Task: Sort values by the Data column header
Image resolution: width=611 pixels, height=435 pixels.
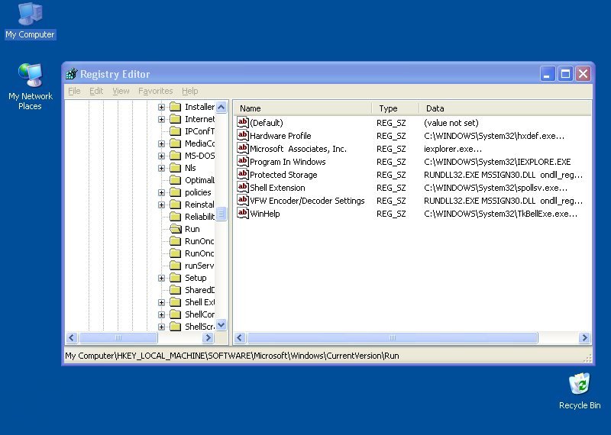Action: tap(505, 108)
